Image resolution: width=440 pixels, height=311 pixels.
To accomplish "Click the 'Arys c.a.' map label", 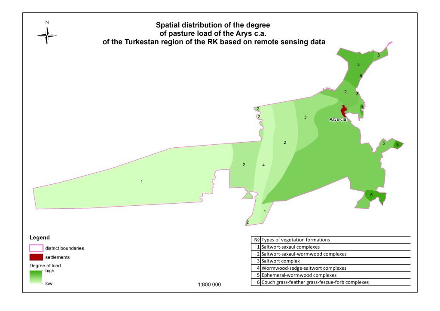I will (338, 119).
